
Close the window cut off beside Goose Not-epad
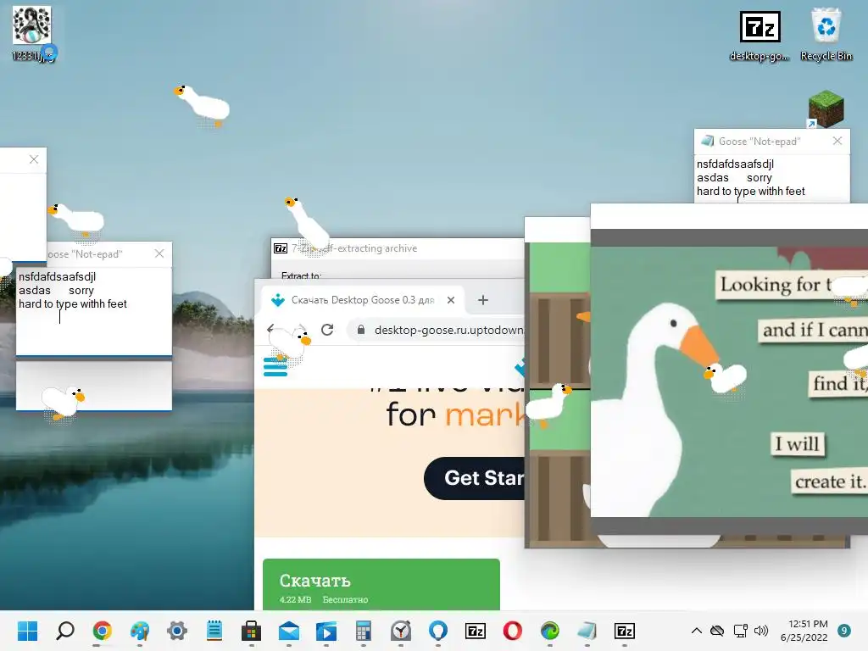coord(34,159)
